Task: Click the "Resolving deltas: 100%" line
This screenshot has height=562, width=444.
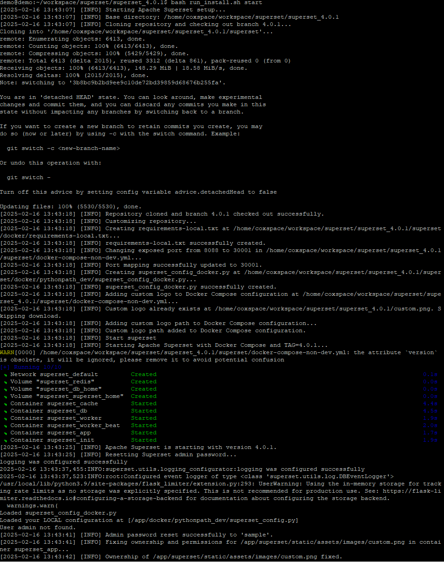Action: pos(74,76)
